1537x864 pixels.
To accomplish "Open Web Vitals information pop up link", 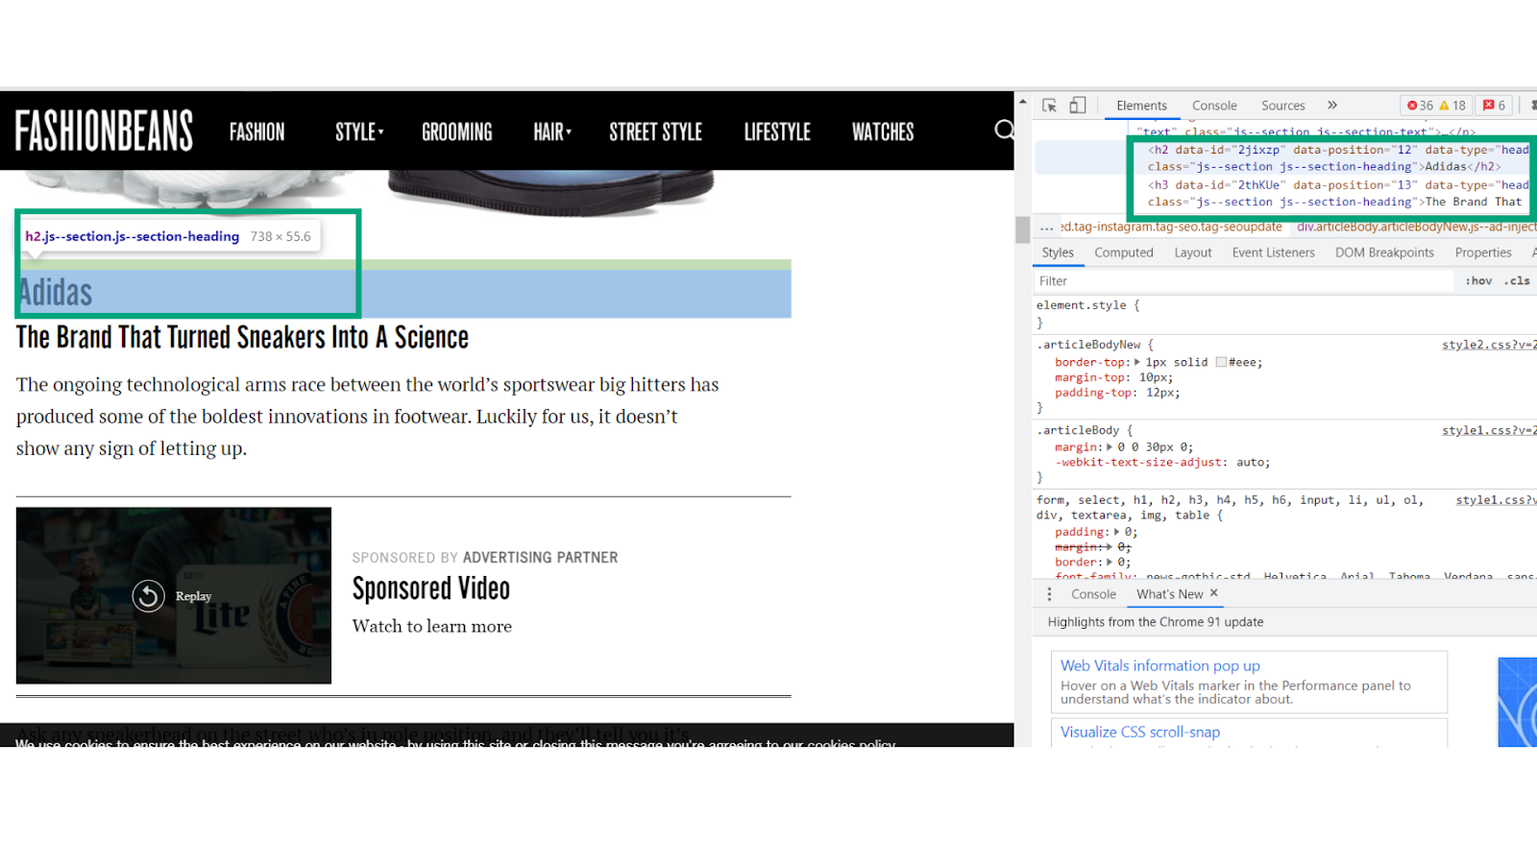I will coord(1160,665).
